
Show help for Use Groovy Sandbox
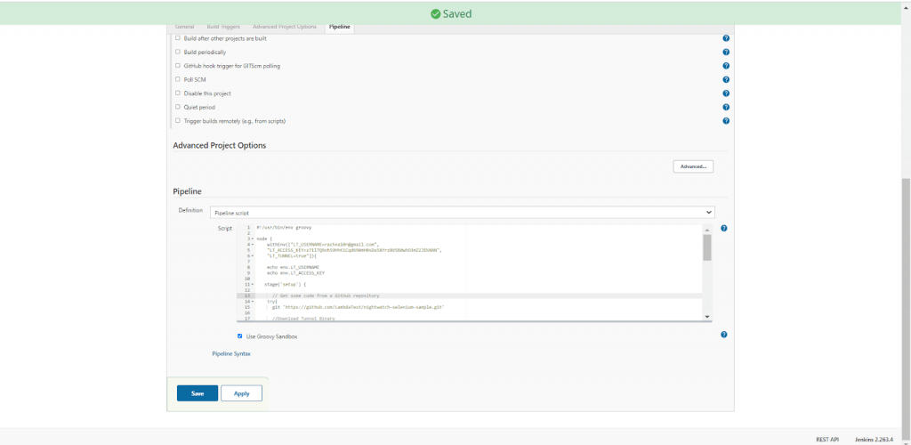(724, 335)
